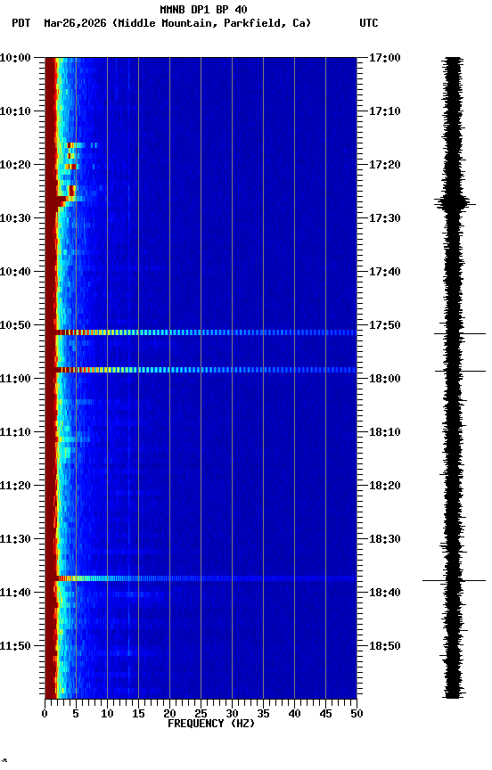This screenshot has height=770, width=492.
Task: Click the '17:40' UTC time label
Action: click(x=385, y=272)
